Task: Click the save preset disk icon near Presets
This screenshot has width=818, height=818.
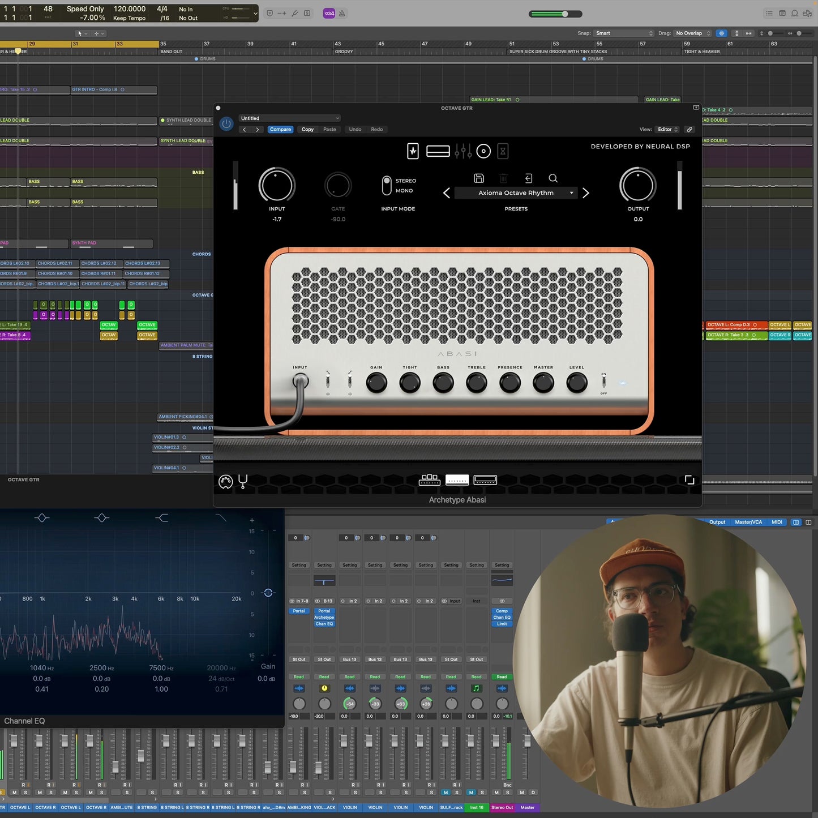Action: (478, 178)
